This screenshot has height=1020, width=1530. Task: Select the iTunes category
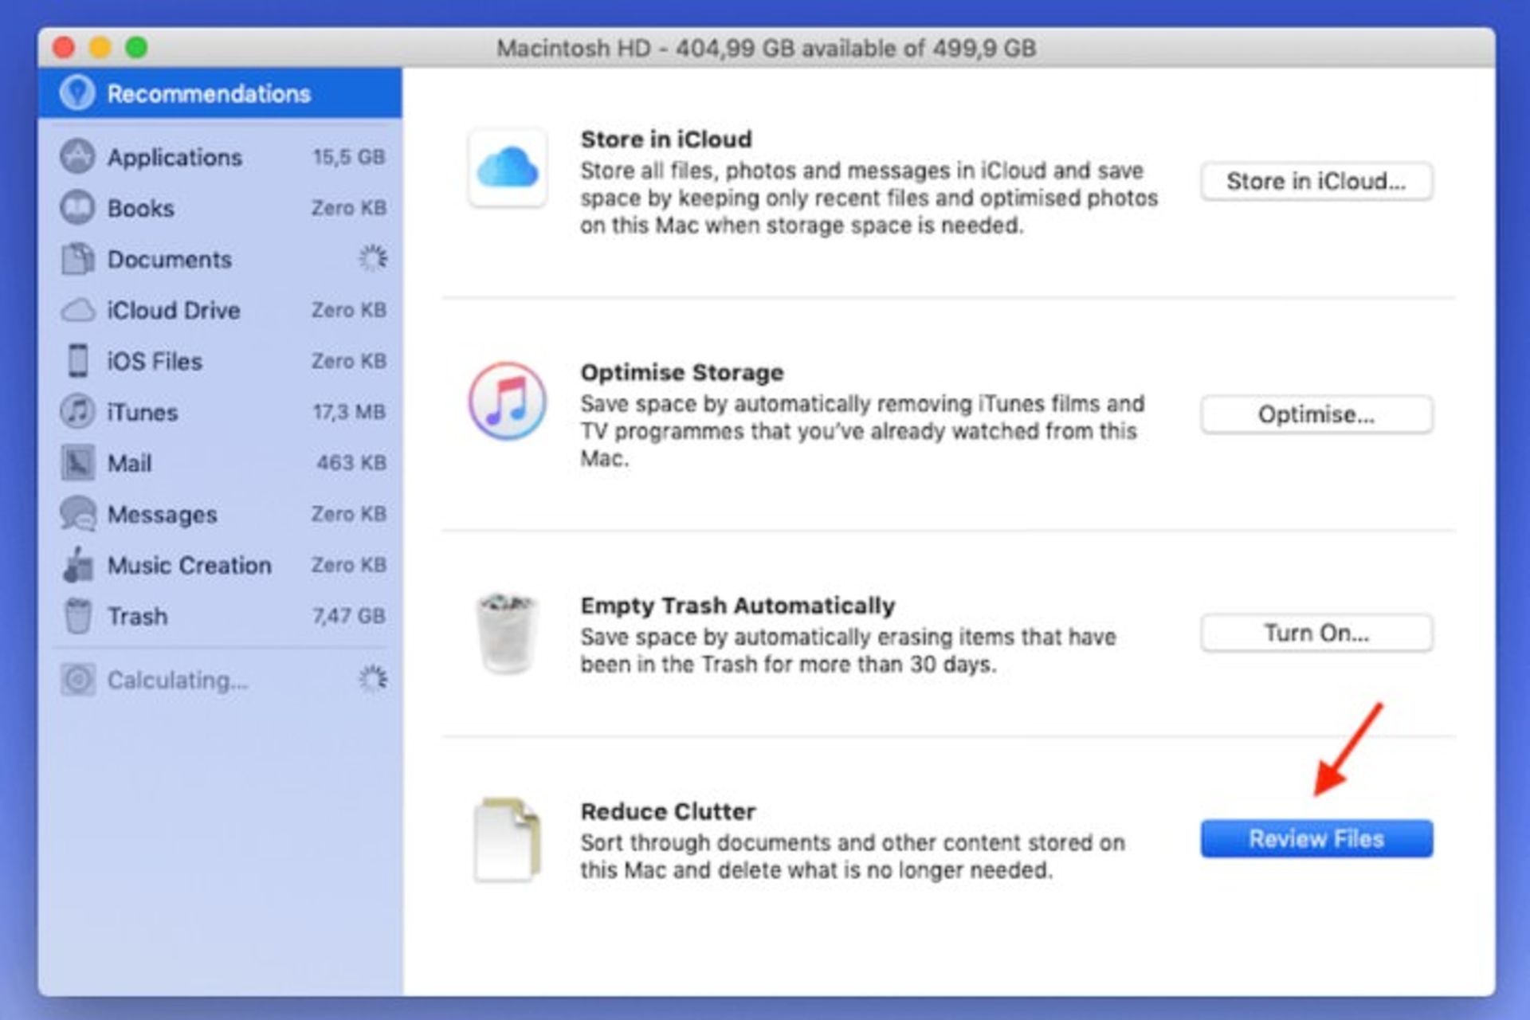click(x=221, y=412)
